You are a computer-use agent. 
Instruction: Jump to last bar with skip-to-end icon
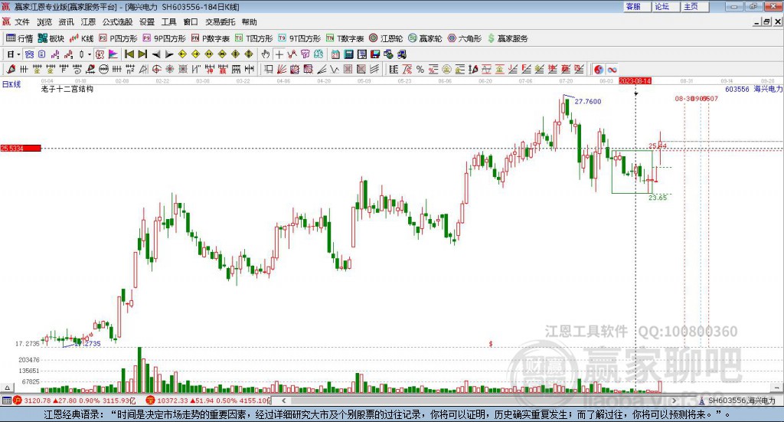pyautogui.click(x=142, y=54)
